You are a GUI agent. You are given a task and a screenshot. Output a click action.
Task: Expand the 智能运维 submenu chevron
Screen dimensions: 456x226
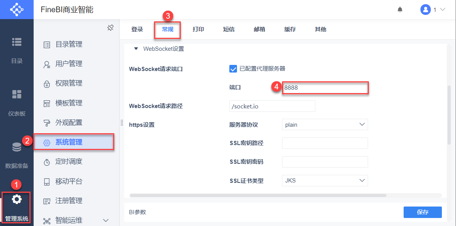106,220
